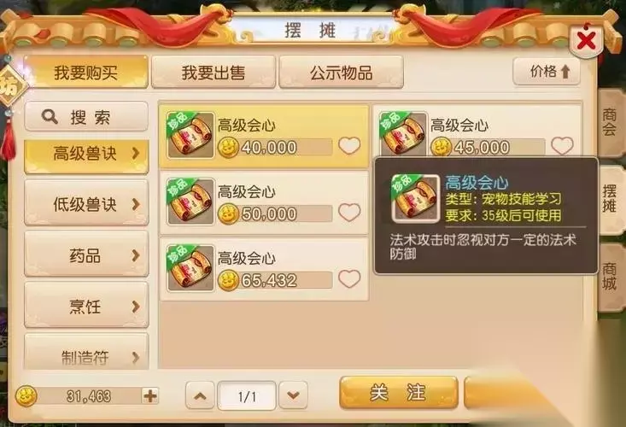Screen dimensions: 626x427
Task: Open the 搜索 search button
Action: point(86,116)
